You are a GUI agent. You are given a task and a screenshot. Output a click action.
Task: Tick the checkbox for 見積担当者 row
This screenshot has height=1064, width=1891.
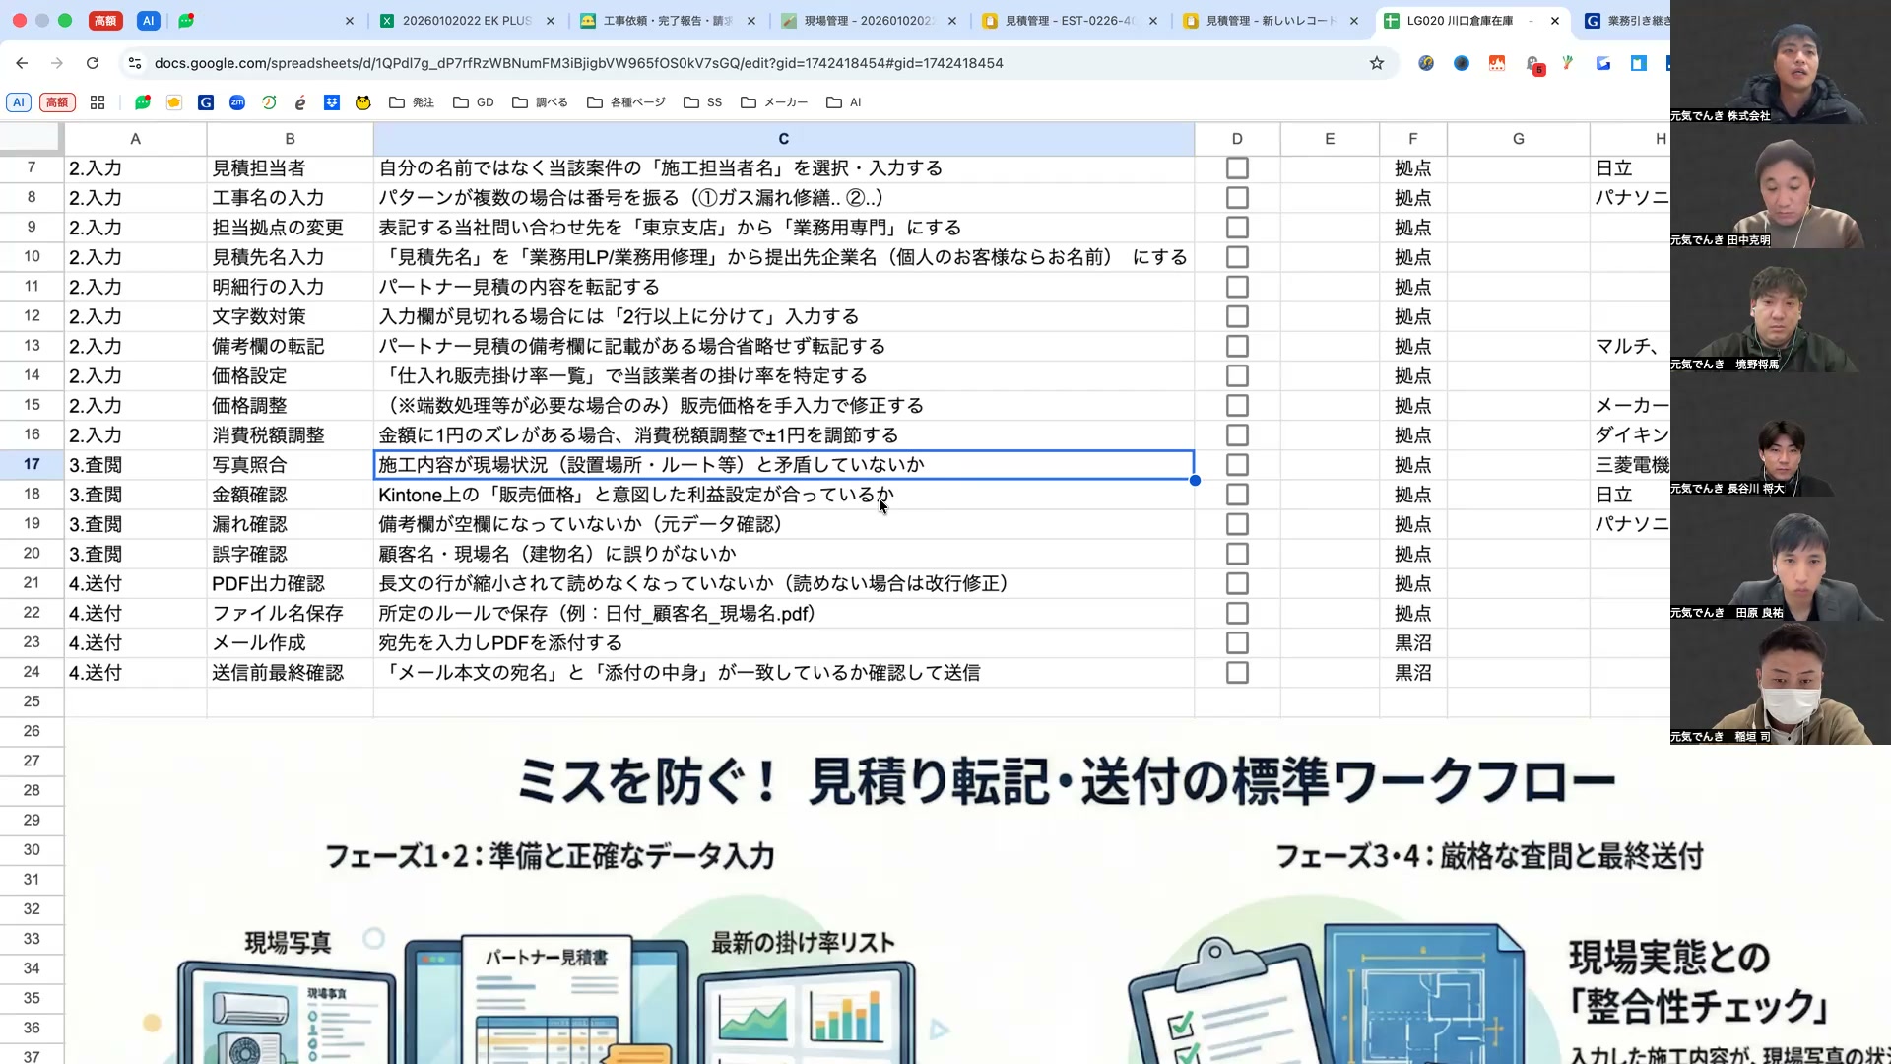[x=1237, y=168]
